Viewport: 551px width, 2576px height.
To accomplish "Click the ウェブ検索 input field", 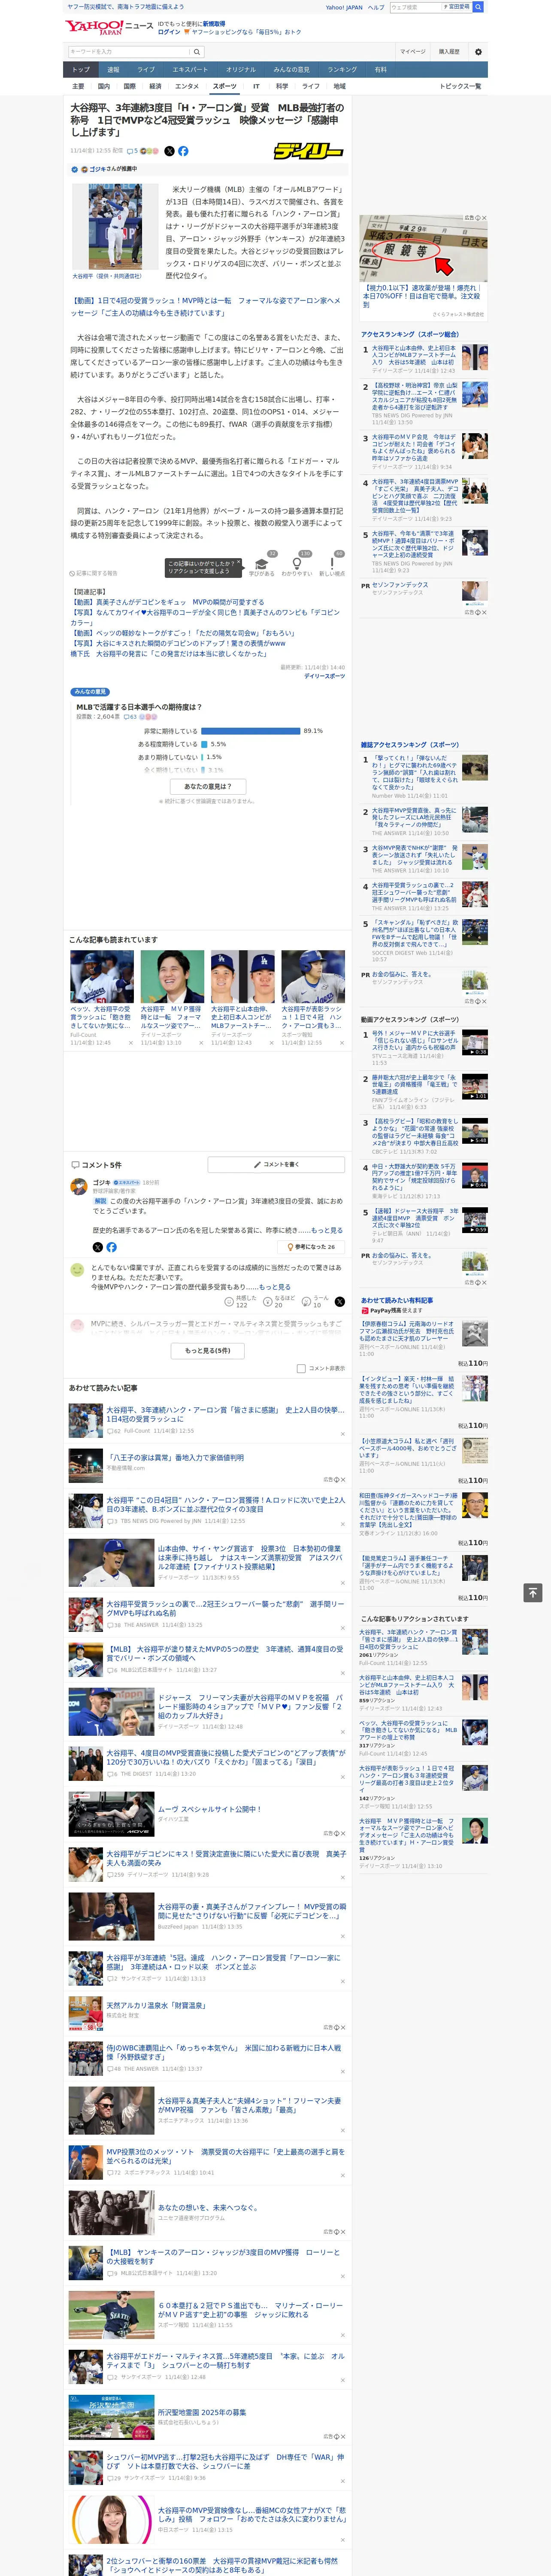I will (416, 7).
